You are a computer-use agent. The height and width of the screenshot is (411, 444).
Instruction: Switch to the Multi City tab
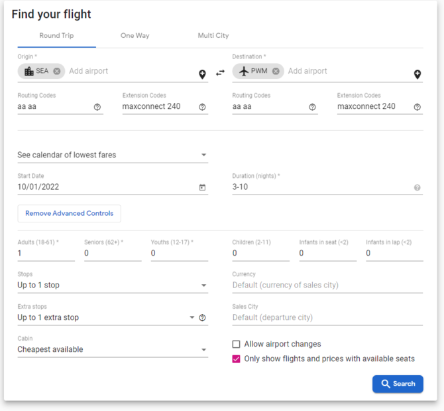[213, 36]
